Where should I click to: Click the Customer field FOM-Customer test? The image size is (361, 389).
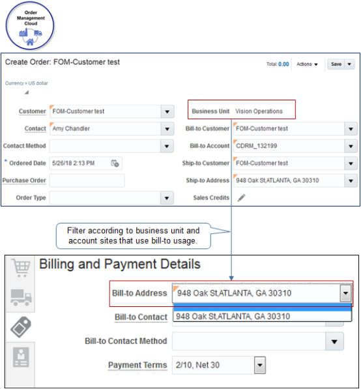(x=105, y=111)
